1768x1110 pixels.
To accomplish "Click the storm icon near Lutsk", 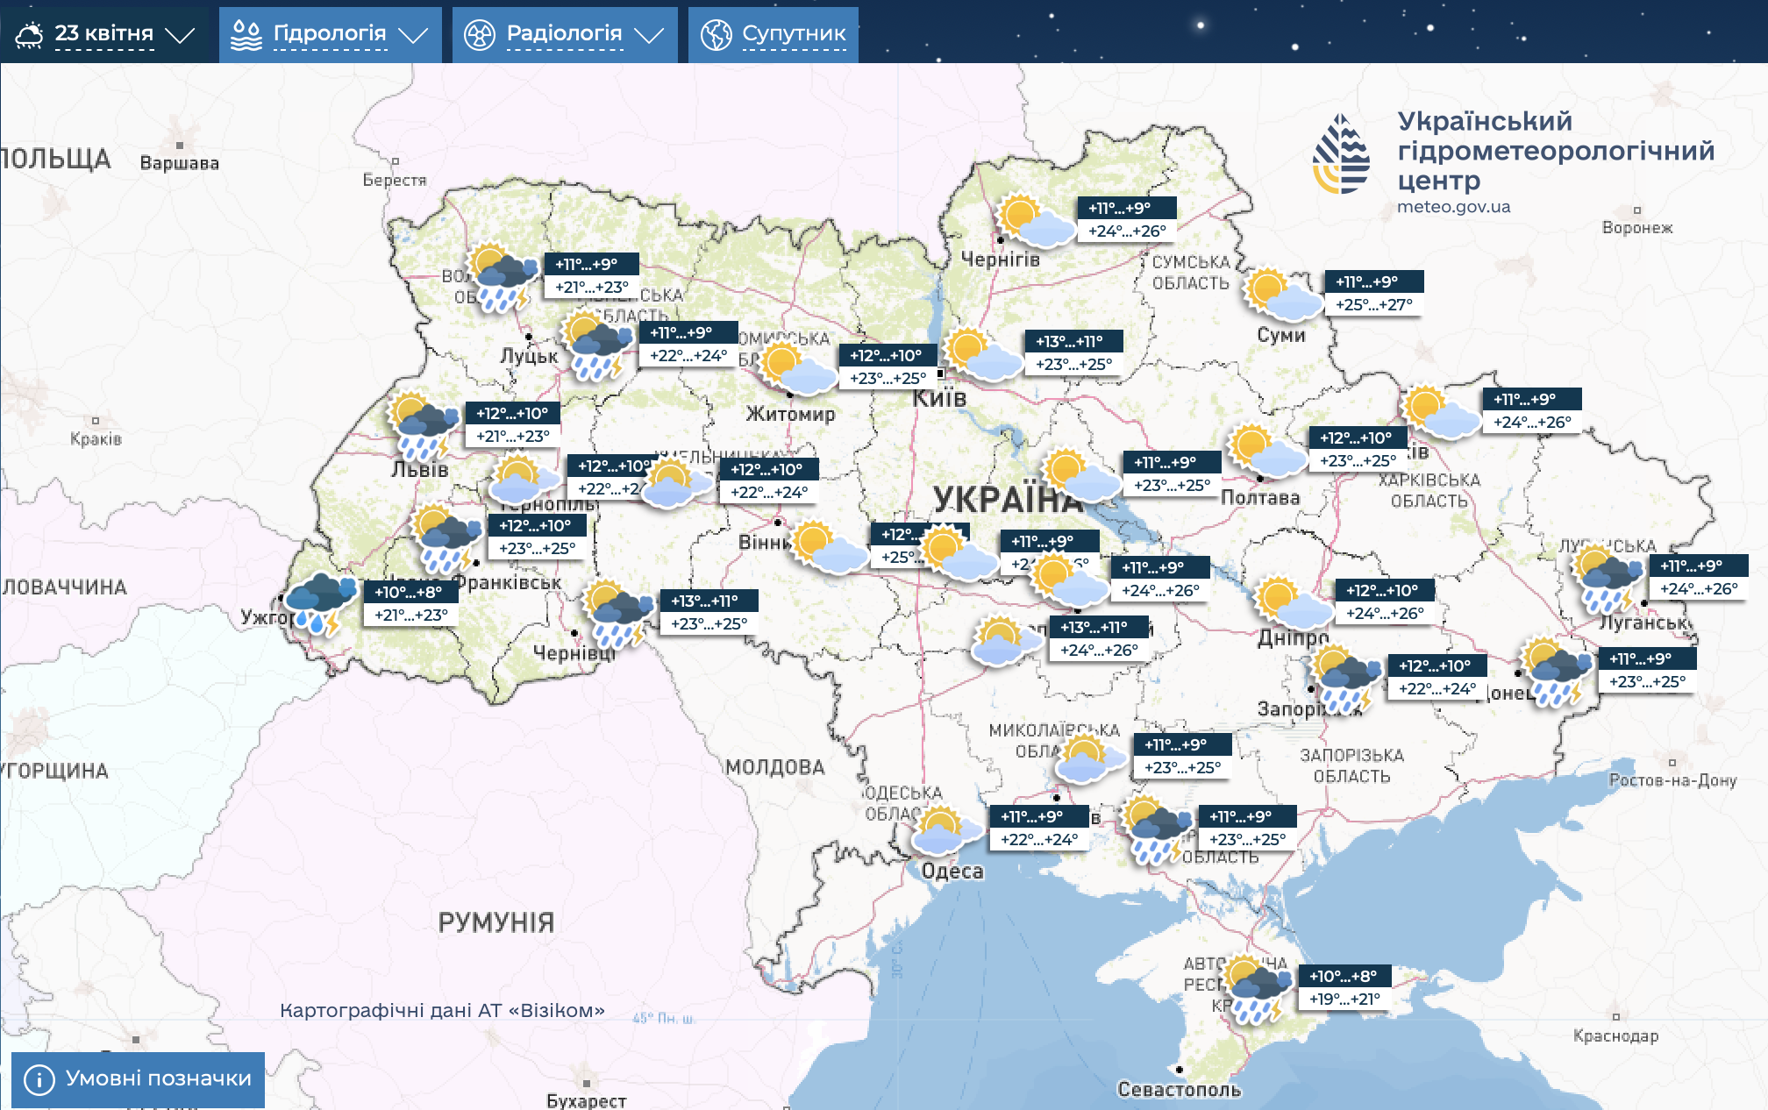I will (597, 345).
